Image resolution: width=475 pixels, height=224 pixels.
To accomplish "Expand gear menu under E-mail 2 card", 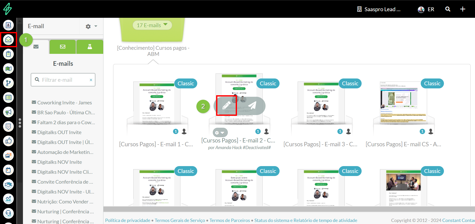I will tap(220, 133).
